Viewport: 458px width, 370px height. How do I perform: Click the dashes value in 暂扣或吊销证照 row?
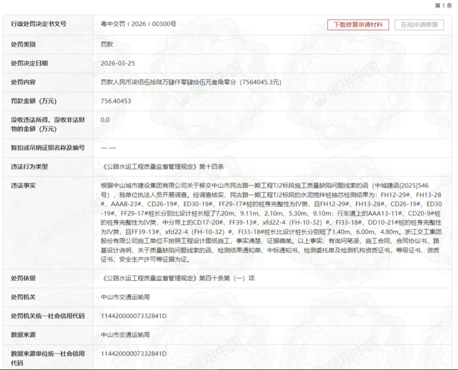tap(108, 148)
